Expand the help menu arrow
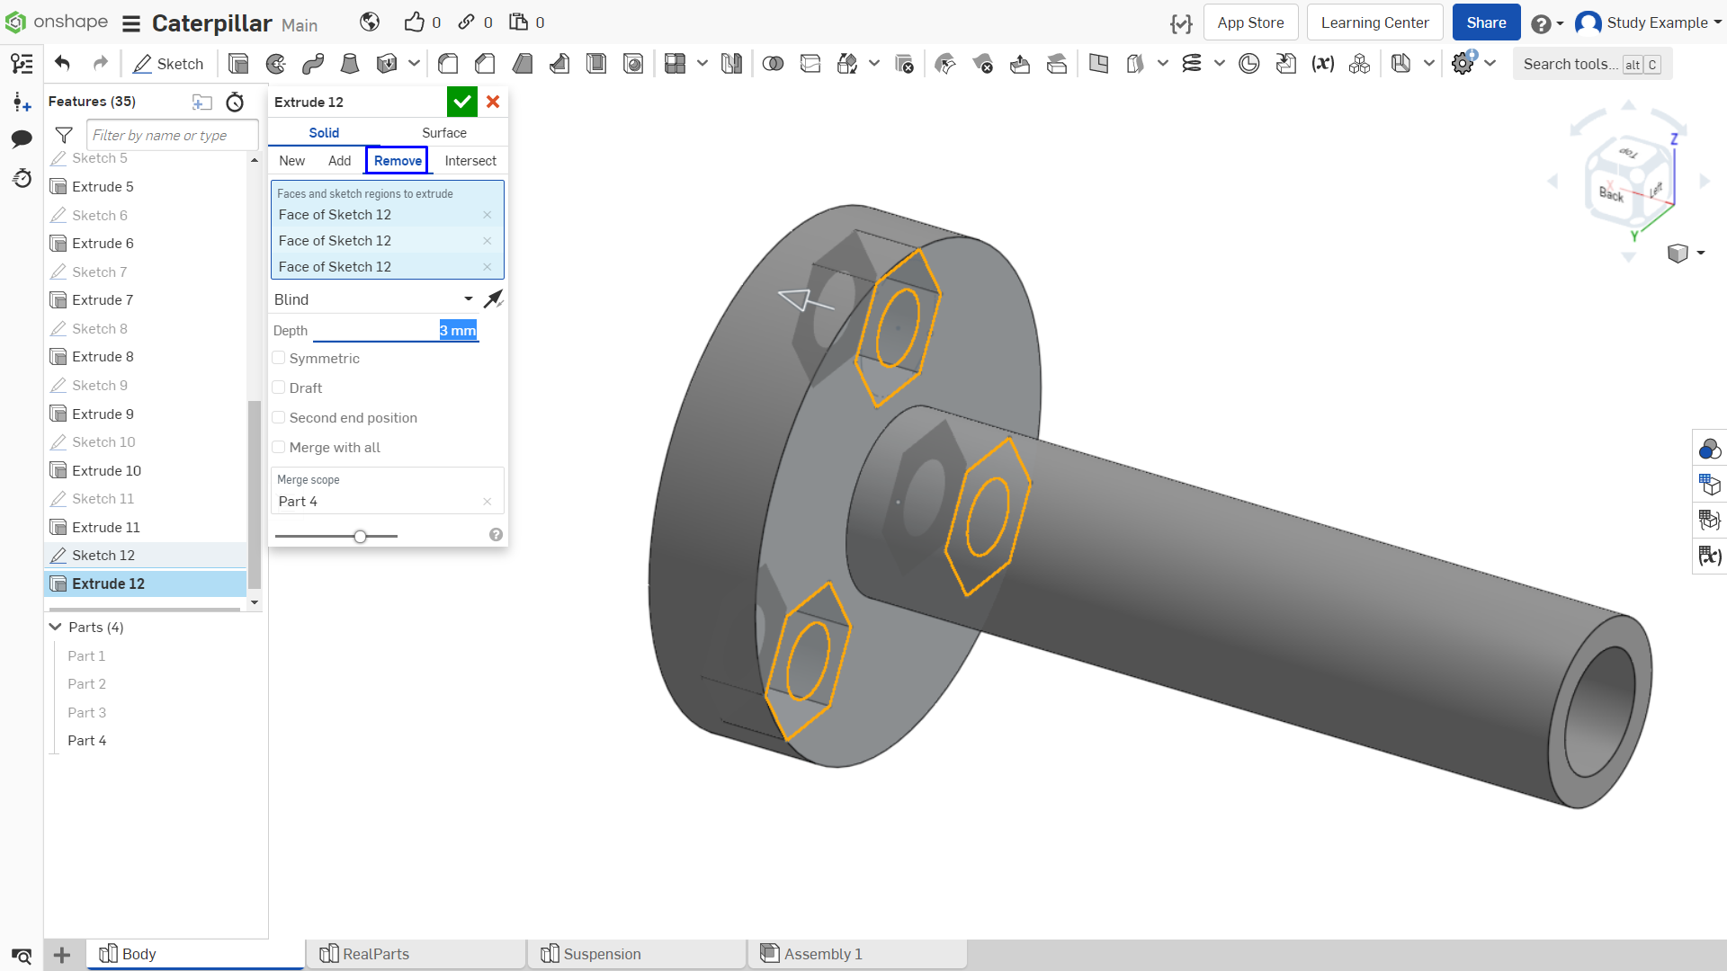1727x971 pixels. click(1560, 23)
